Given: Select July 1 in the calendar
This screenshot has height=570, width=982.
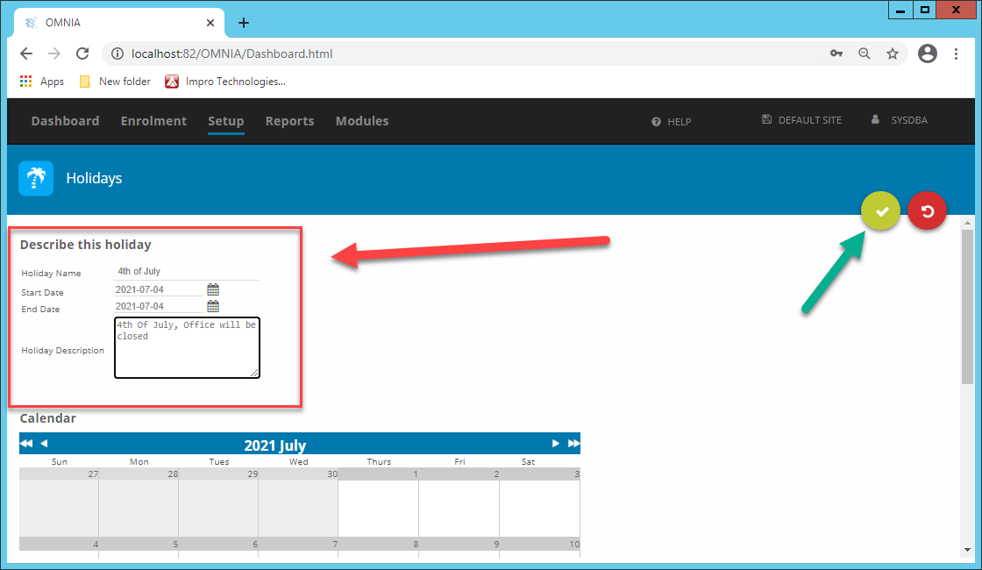Looking at the screenshot, I should pyautogui.click(x=378, y=502).
